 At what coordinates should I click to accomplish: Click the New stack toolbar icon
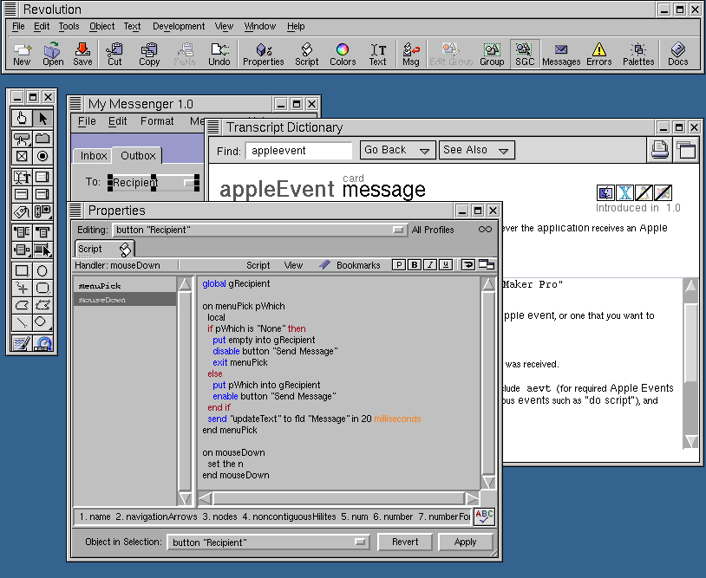pos(22,54)
